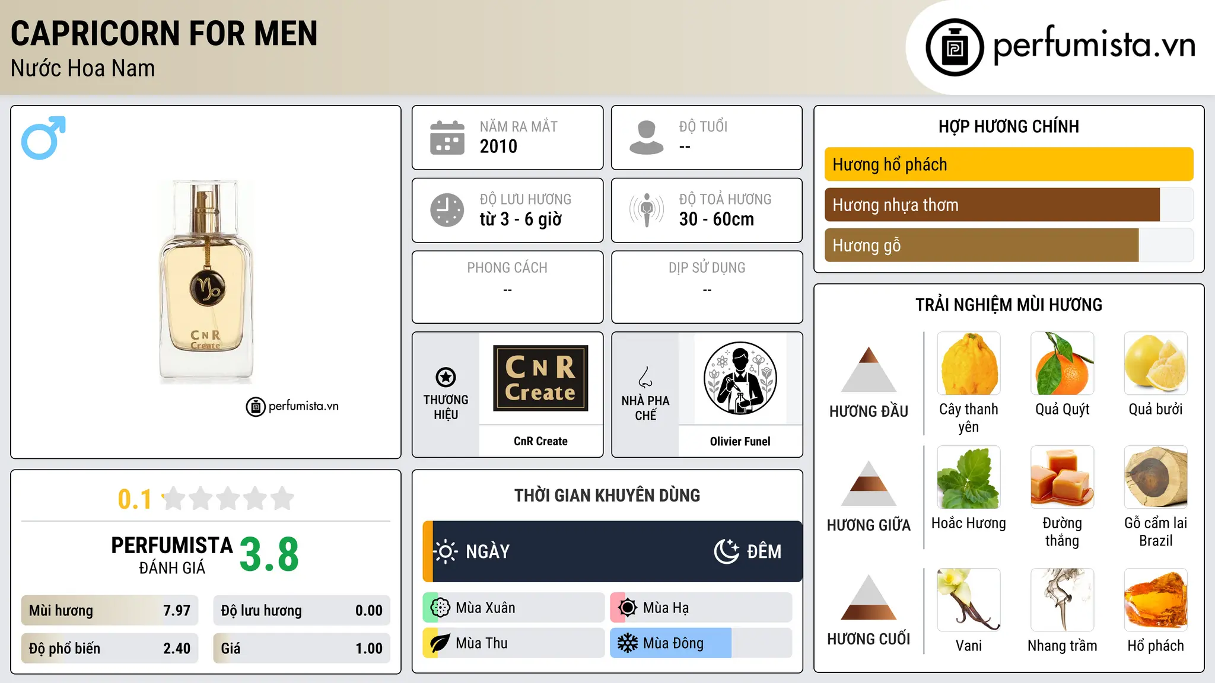Click the snowflake icon for Mùa Đông

click(x=628, y=643)
